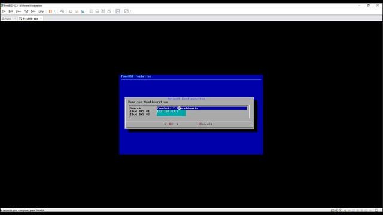Open the VM menu
This screenshot has width=383, height=215.
(26, 11)
